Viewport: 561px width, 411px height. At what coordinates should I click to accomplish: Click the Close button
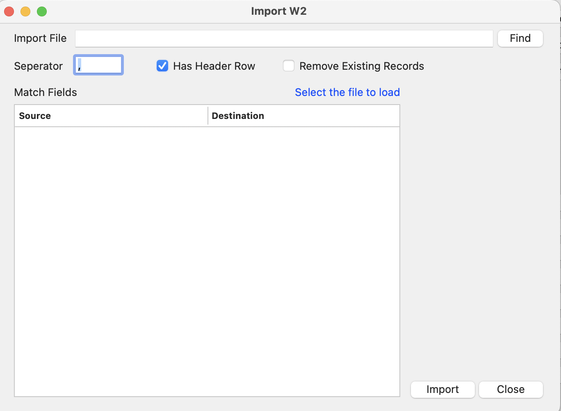tap(511, 389)
